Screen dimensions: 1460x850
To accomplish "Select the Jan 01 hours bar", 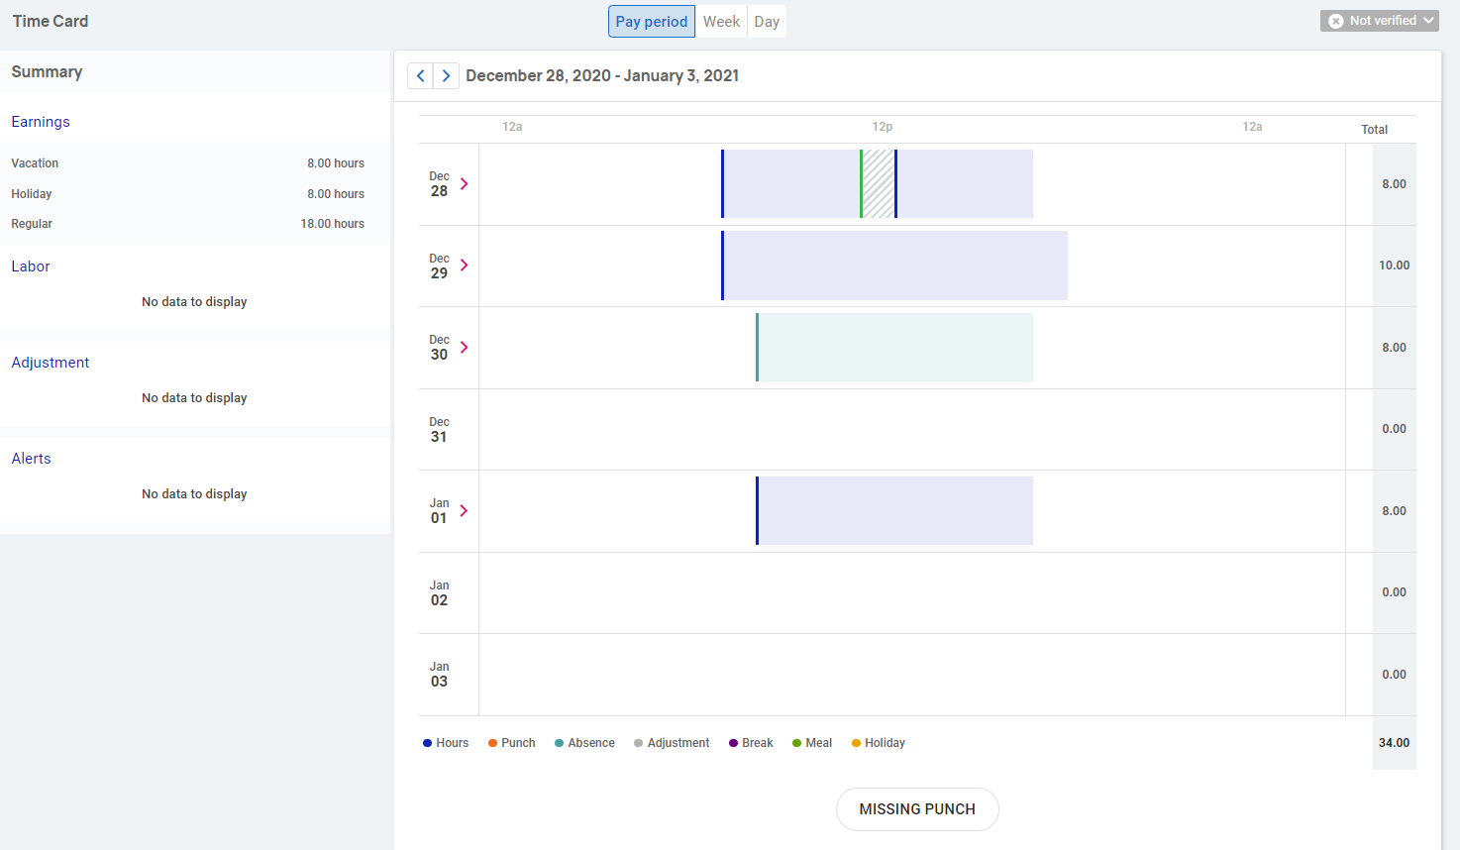I will pyautogui.click(x=895, y=511).
